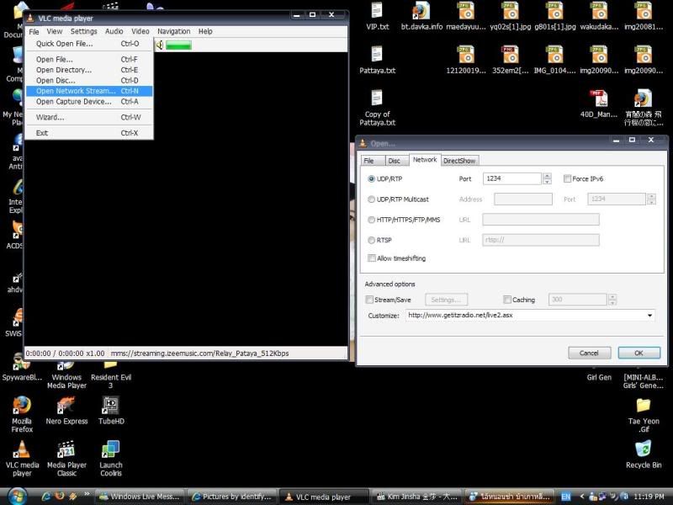Select the UDP/RTP Multicast radio button
The height and width of the screenshot is (505, 673).
[x=371, y=199]
